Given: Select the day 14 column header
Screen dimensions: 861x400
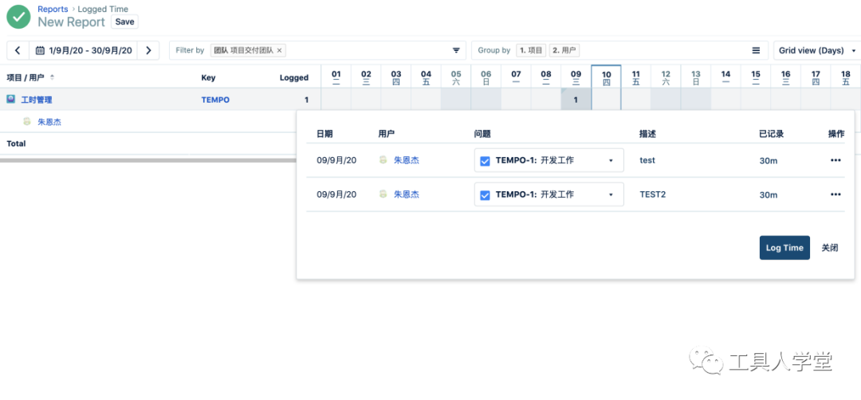Looking at the screenshot, I should [726, 76].
